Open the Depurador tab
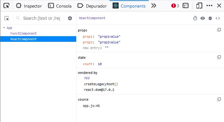 [92, 6]
